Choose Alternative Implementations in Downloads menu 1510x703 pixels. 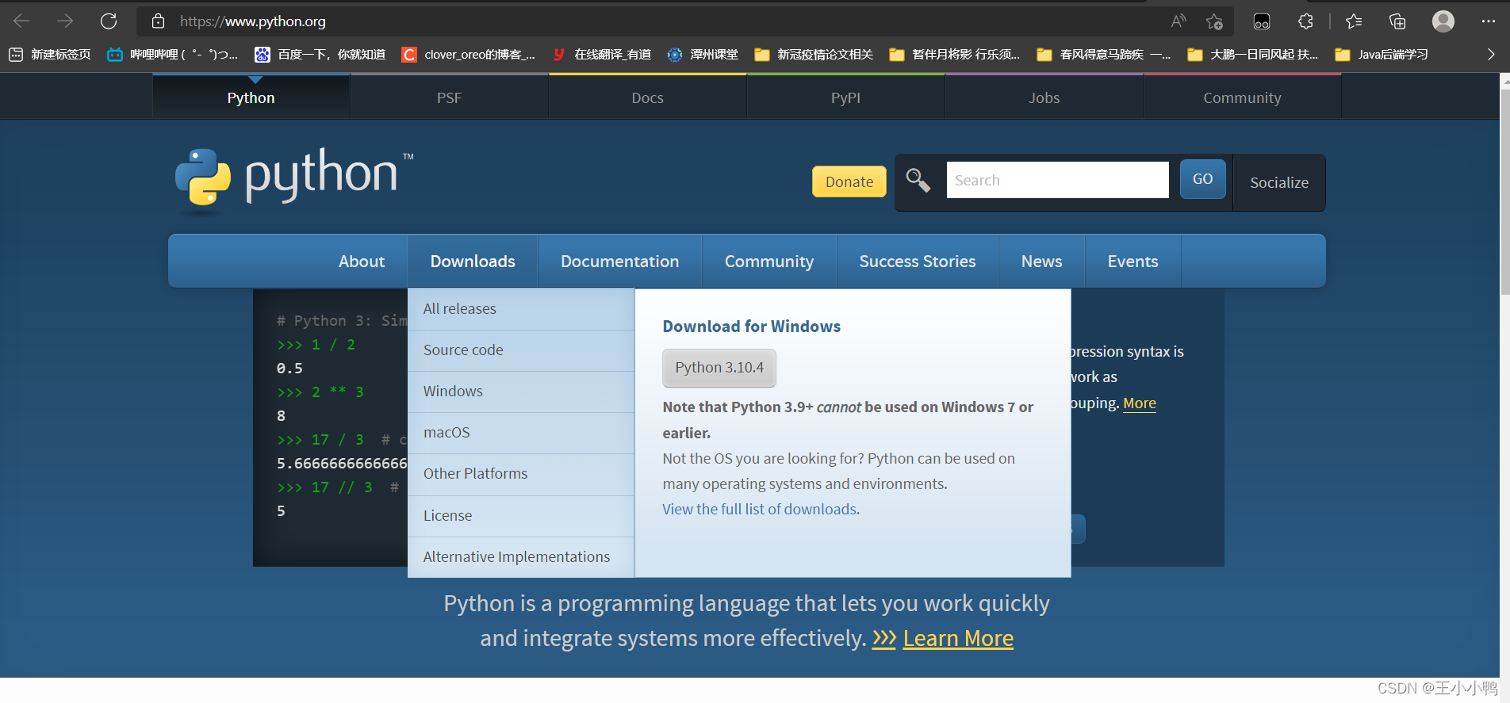[x=521, y=557]
